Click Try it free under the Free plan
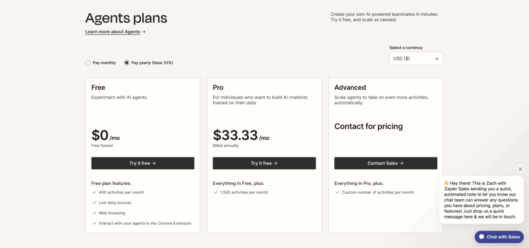 point(142,163)
